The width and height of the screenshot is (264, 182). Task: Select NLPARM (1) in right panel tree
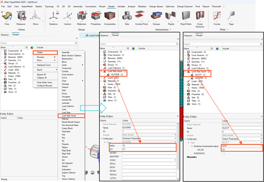pyautogui.click(x=201, y=78)
